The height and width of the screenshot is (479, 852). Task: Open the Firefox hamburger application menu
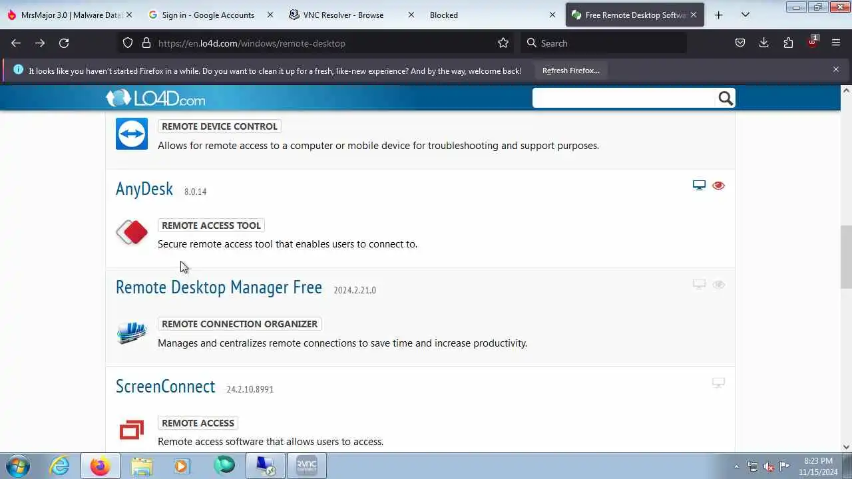point(836,43)
